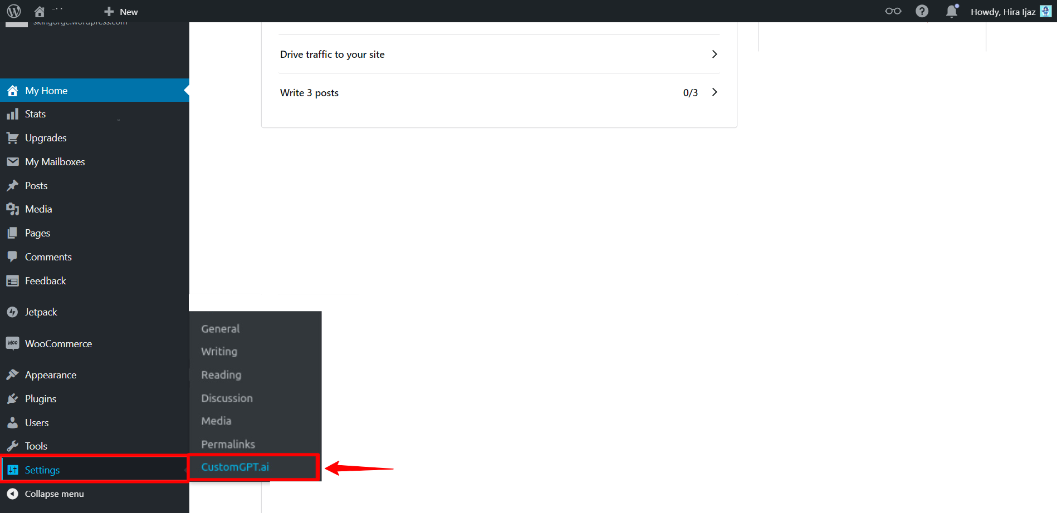Open the My Home menu item
Viewport: 1057px width, 513px height.
[x=95, y=90]
